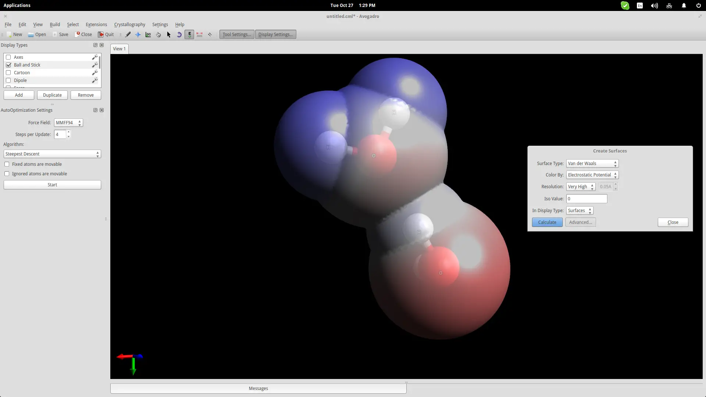Open the Edit menu
This screenshot has height=397, width=706.
(x=22, y=25)
